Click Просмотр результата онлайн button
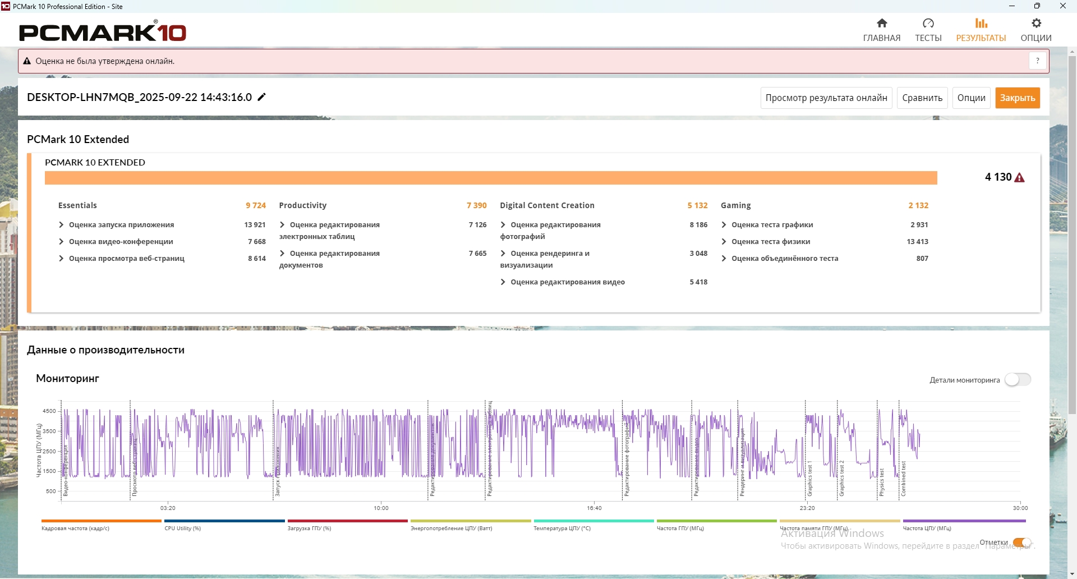The height and width of the screenshot is (579, 1077). 826,98
